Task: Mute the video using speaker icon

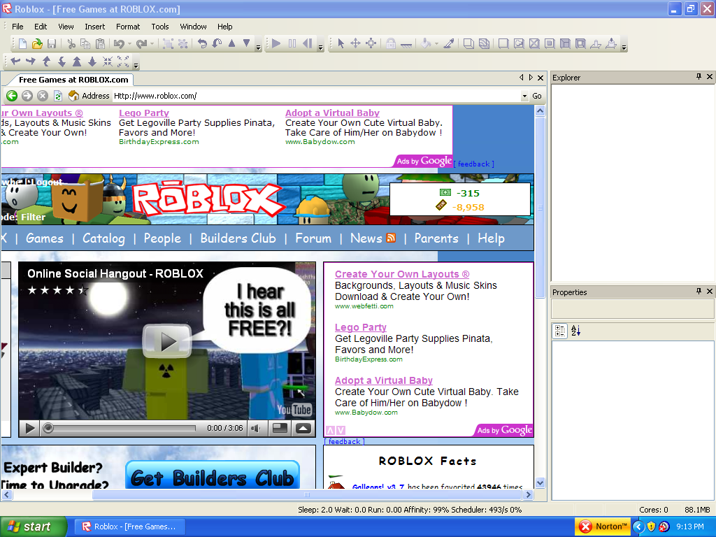Action: [256, 429]
